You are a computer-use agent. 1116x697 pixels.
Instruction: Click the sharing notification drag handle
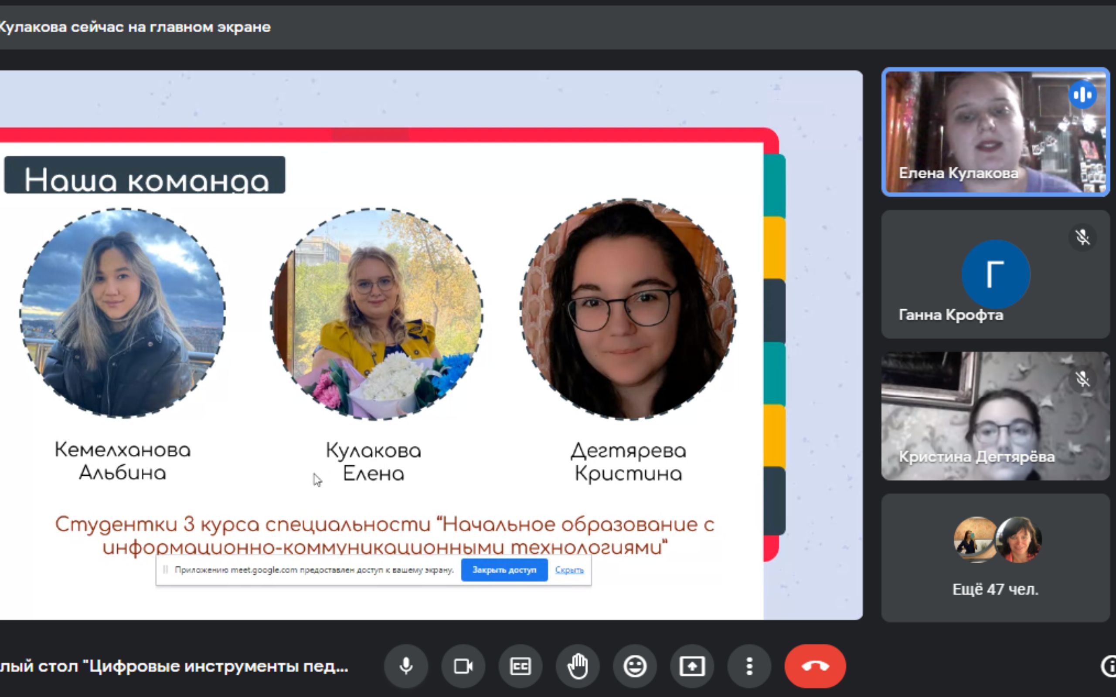[165, 570]
